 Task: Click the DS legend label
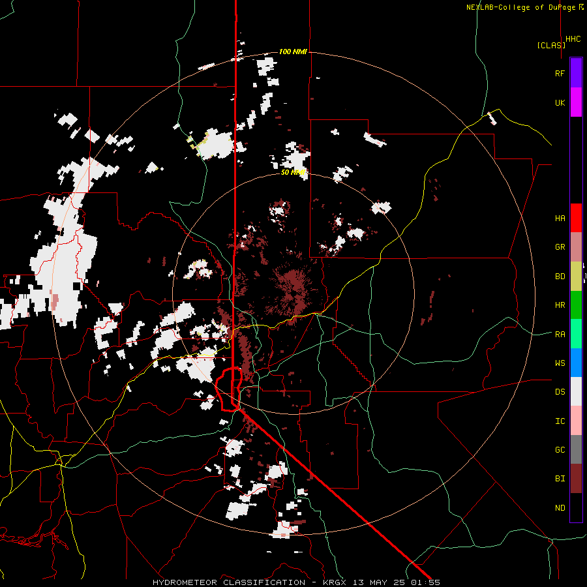tap(560, 392)
